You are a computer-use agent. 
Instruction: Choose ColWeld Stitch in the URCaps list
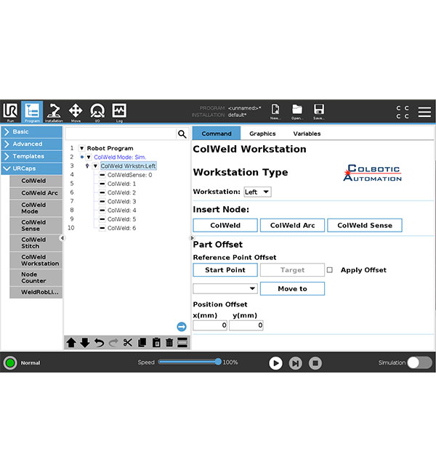tap(36, 243)
